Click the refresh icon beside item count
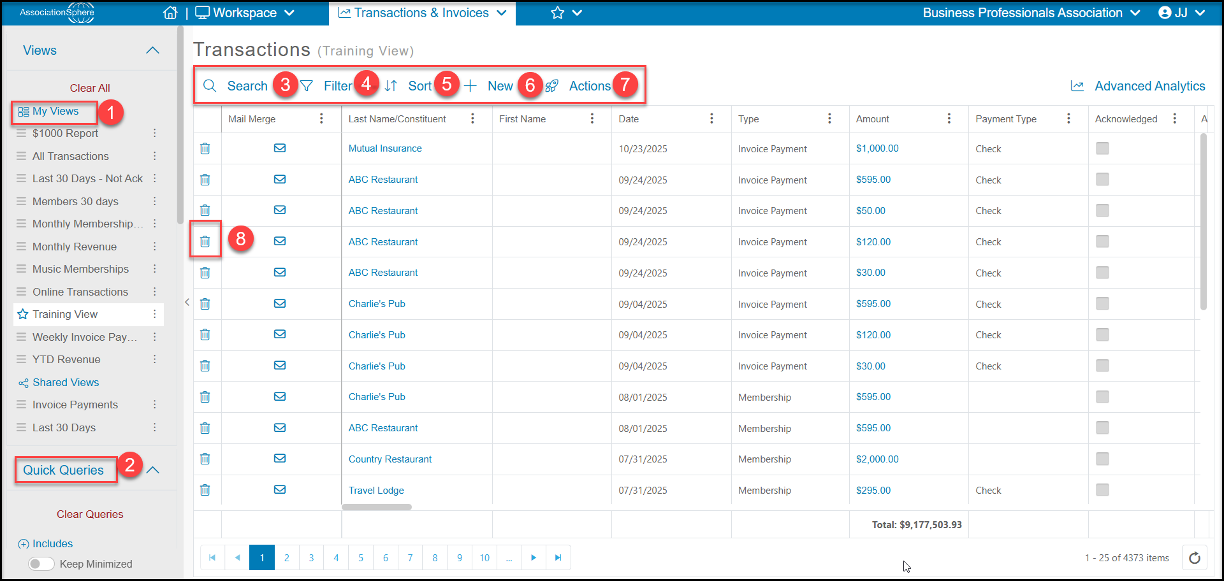1224x581 pixels. pos(1195,558)
